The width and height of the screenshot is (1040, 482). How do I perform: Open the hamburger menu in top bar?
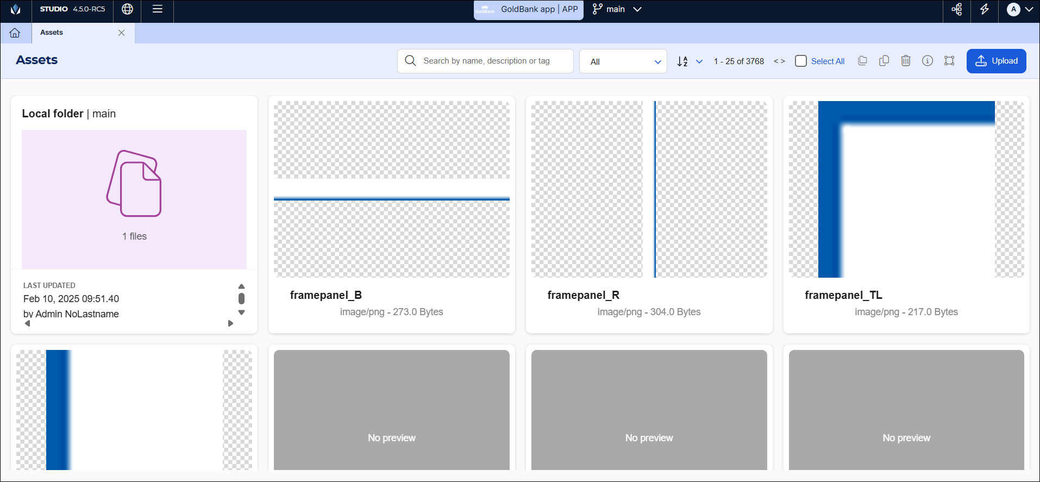[x=158, y=9]
